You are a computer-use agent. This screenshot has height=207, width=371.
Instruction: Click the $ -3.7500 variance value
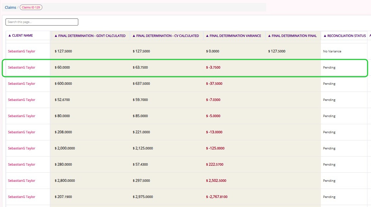click(x=213, y=67)
